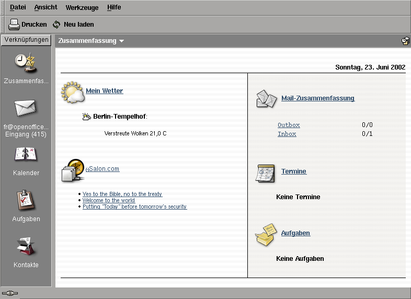
Task: Click the Aufgaben sticky notes icon
Action: [266, 235]
